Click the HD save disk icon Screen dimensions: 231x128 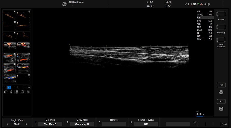coord(221,109)
